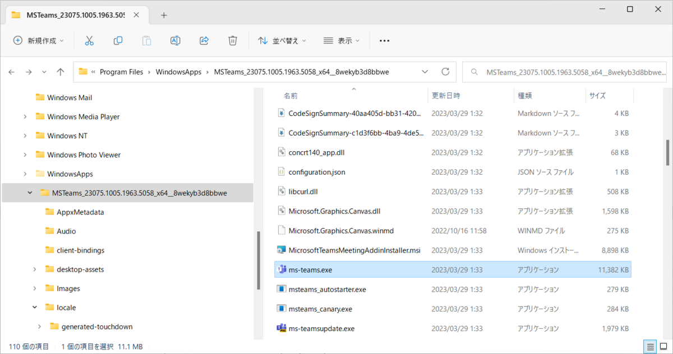Select CodeSignSummary-c1d3f6bb file row
The height and width of the screenshot is (354, 673).
pyautogui.click(x=453, y=133)
